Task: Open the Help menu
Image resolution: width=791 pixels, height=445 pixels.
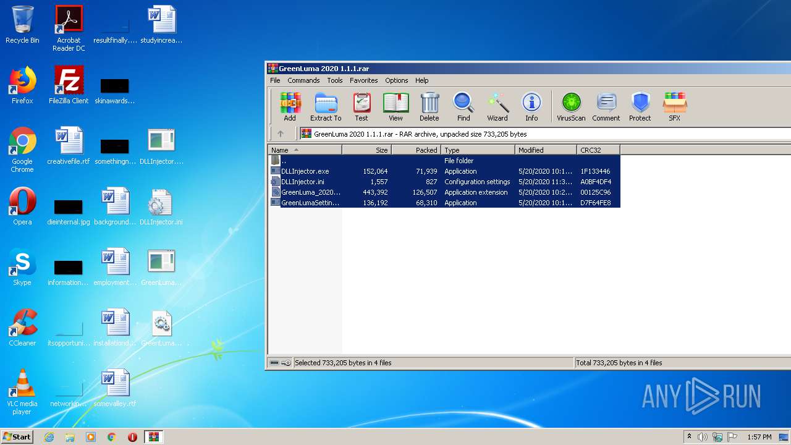Action: 422,80
